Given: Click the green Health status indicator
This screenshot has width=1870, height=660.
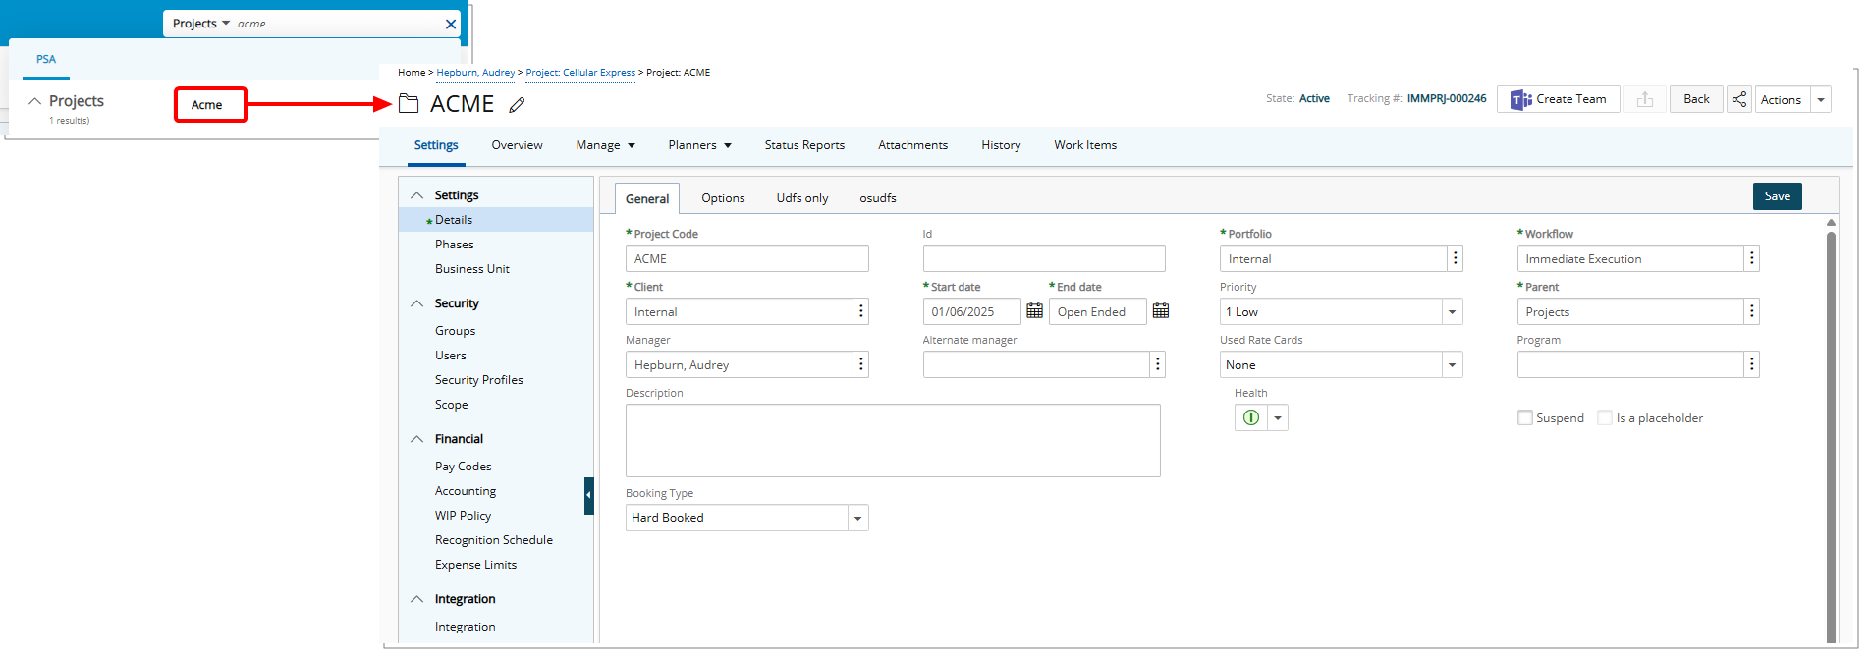Looking at the screenshot, I should click(x=1250, y=417).
